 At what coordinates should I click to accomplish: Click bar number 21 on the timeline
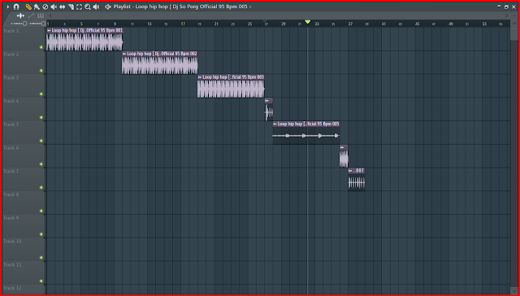(x=216, y=24)
